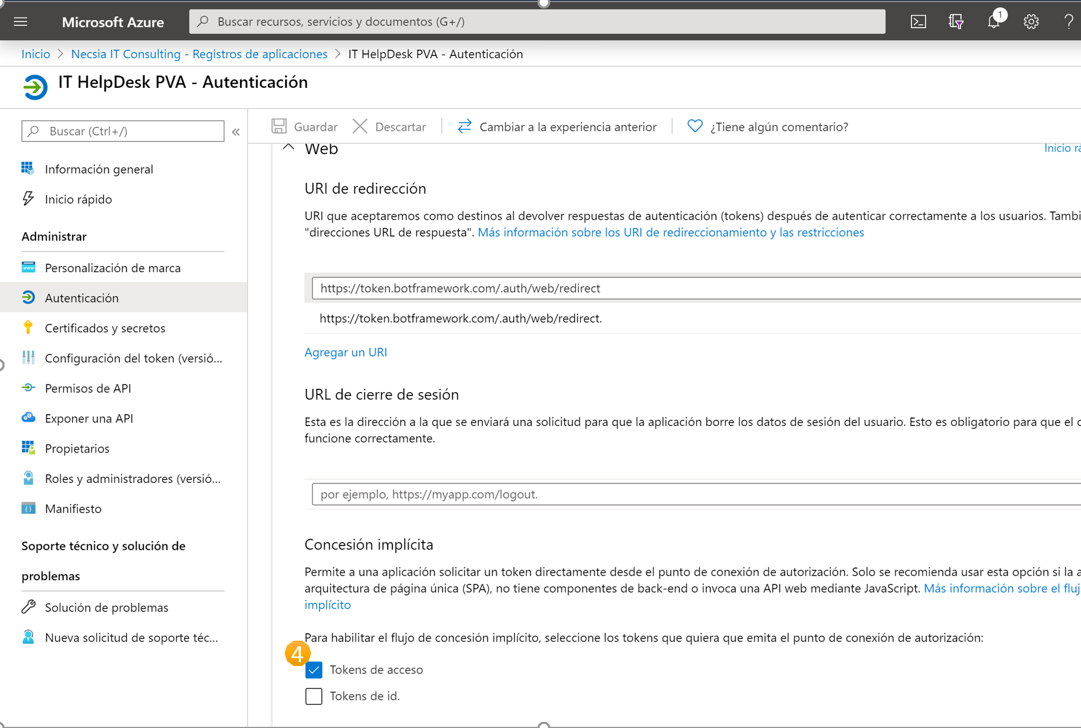Open the notifications bell
This screenshot has height=728, width=1081.
pyautogui.click(x=994, y=21)
